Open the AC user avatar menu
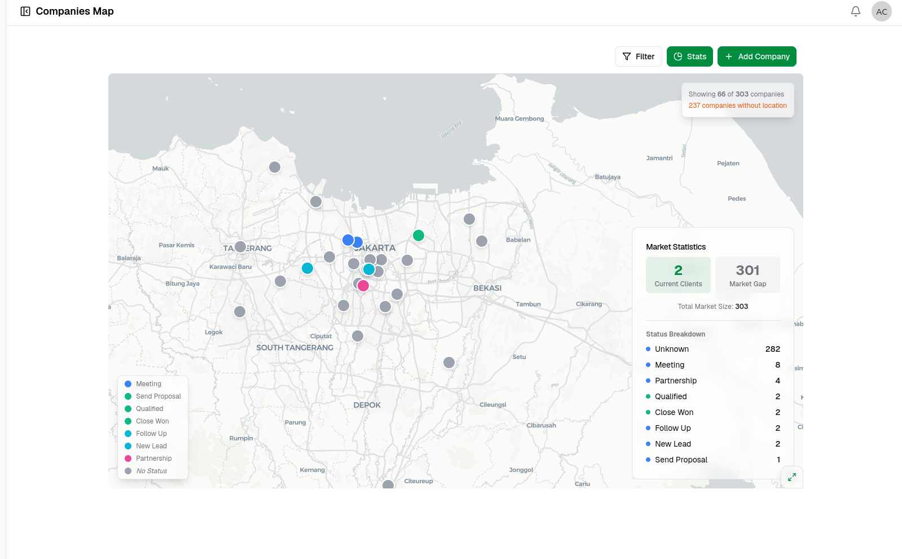Image resolution: width=902 pixels, height=559 pixels. click(882, 11)
